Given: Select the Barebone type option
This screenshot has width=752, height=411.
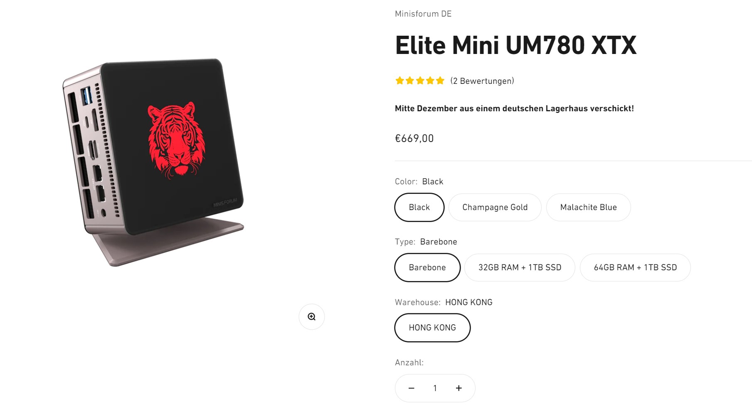Looking at the screenshot, I should coord(427,267).
